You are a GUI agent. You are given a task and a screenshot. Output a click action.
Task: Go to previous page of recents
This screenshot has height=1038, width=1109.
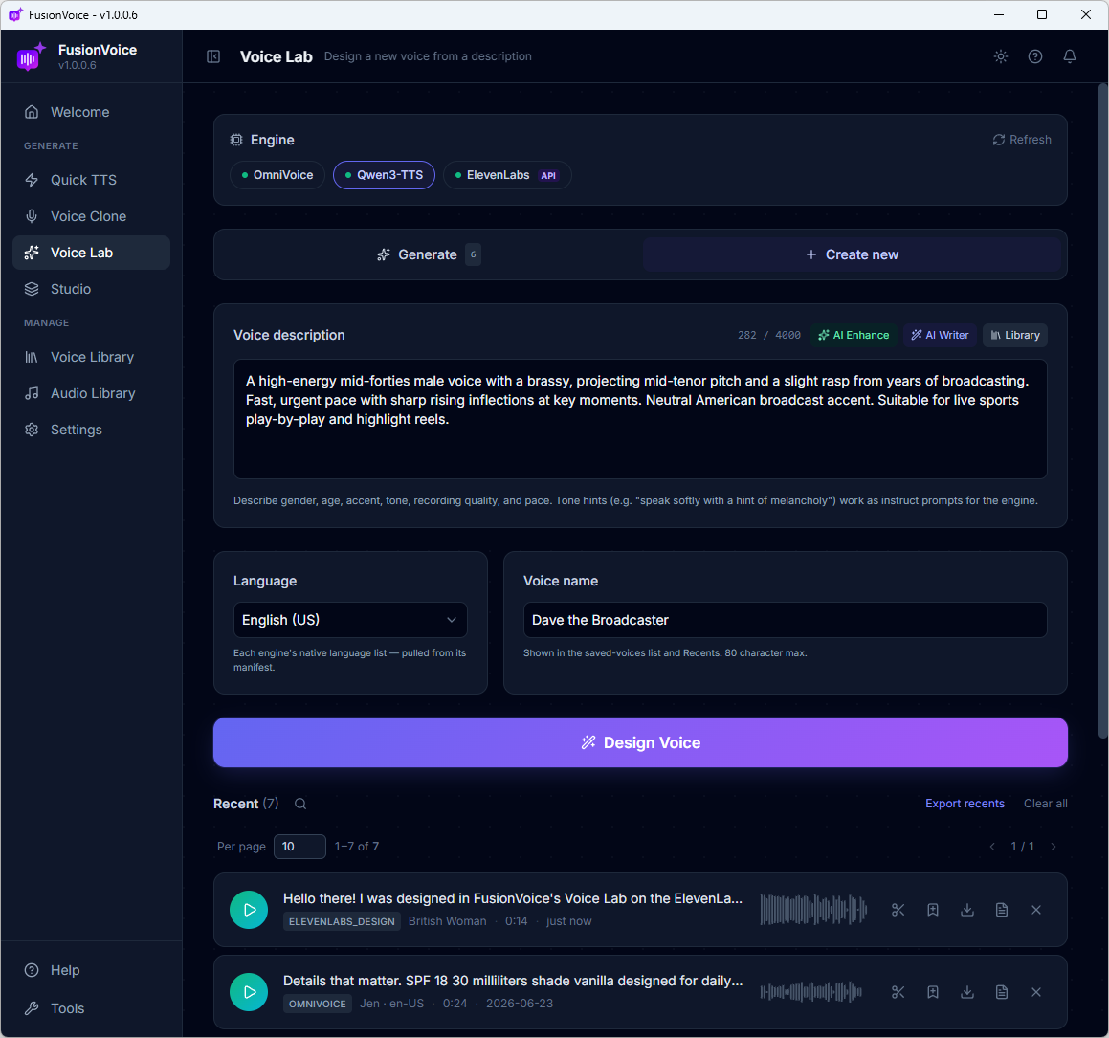click(992, 847)
